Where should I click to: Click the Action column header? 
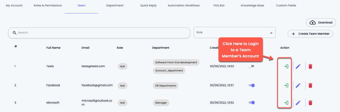pyautogui.click(x=285, y=48)
